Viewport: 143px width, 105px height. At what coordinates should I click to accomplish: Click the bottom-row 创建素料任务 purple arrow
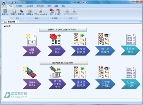click(32, 84)
